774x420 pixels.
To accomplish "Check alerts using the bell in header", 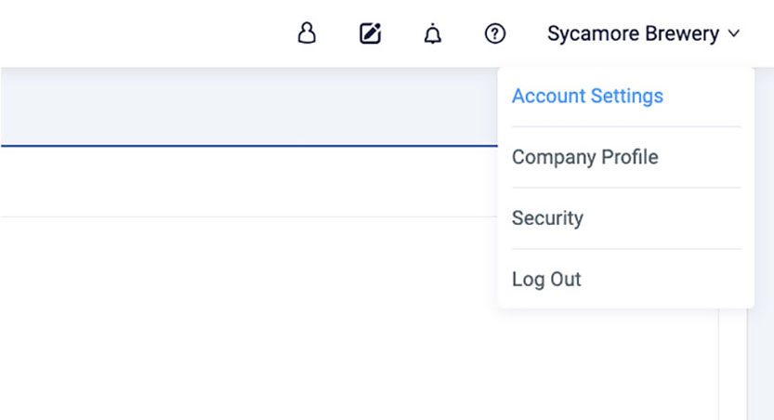I will 432,34.
